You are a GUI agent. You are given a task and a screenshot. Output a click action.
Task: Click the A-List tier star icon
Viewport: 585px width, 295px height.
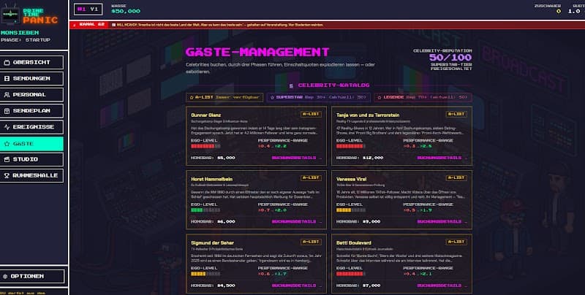192,97
